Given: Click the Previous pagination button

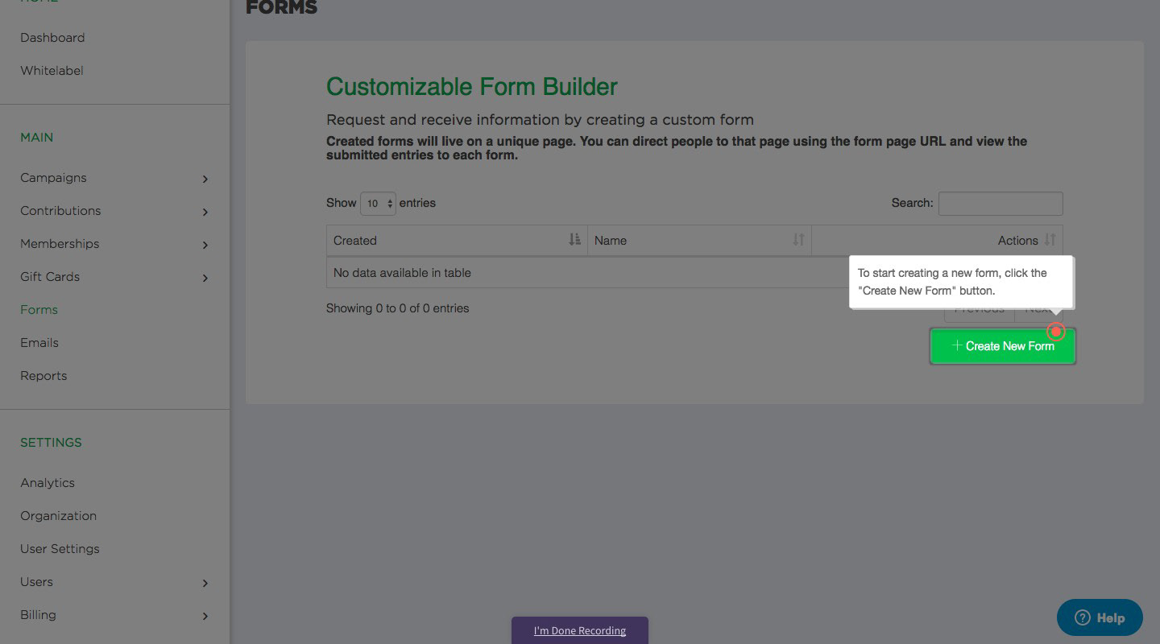Looking at the screenshot, I should [980, 309].
